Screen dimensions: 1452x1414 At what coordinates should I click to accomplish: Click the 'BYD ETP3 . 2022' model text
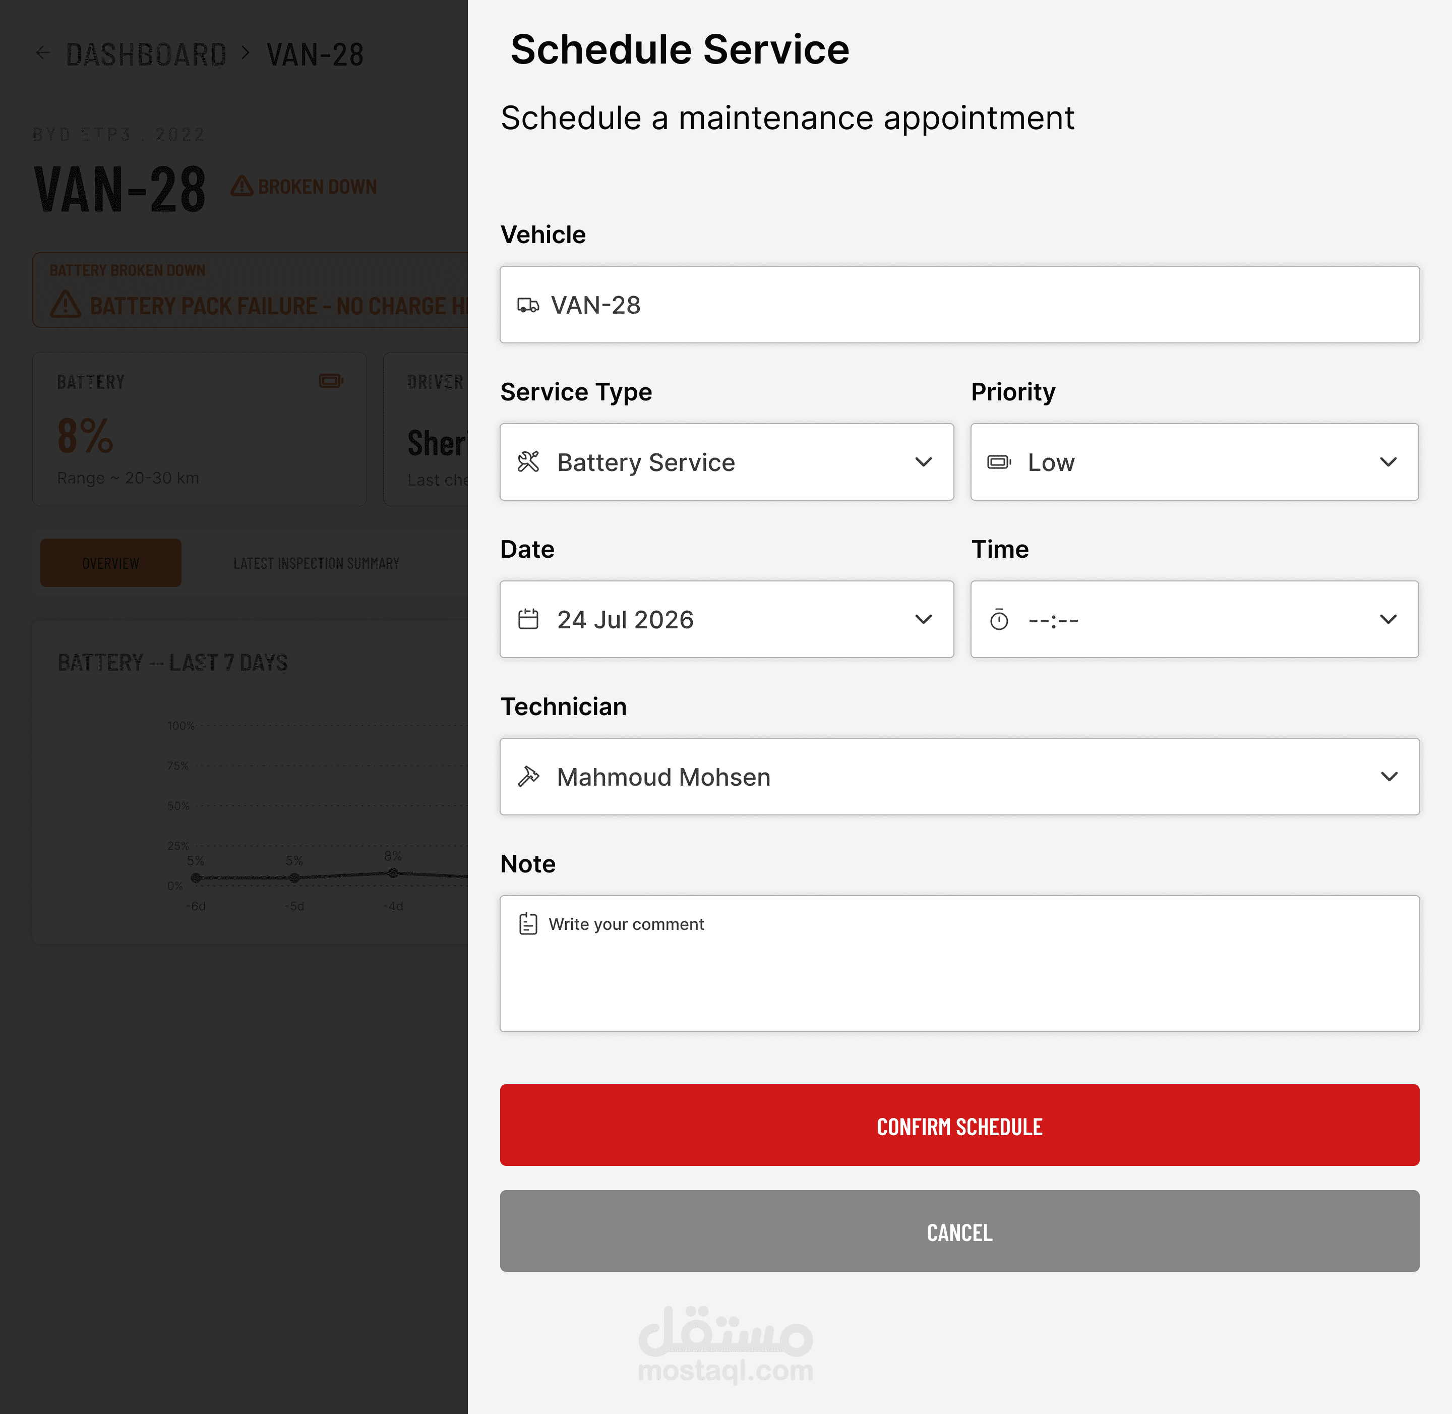point(119,135)
